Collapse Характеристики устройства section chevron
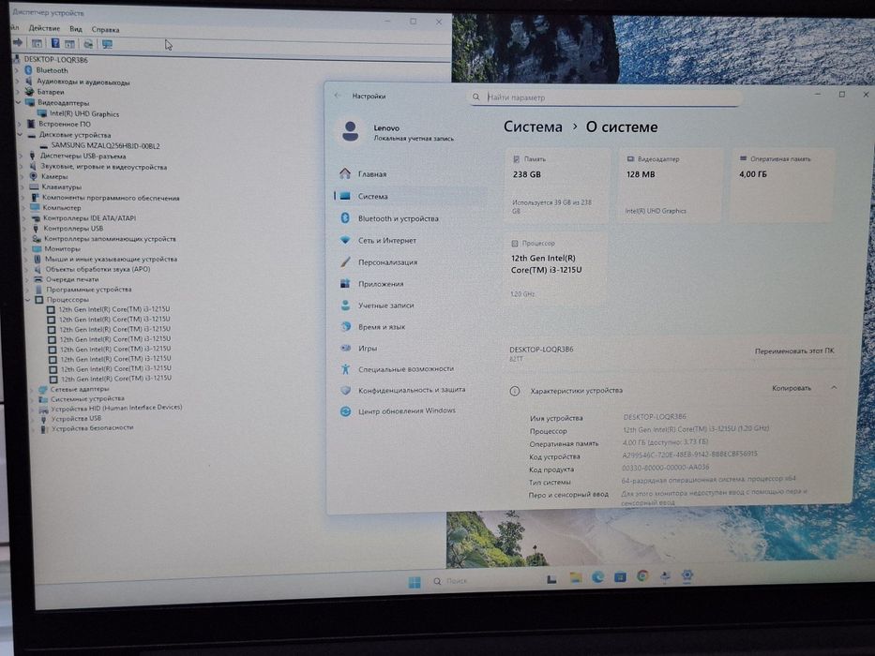The height and width of the screenshot is (656, 875). click(x=834, y=387)
